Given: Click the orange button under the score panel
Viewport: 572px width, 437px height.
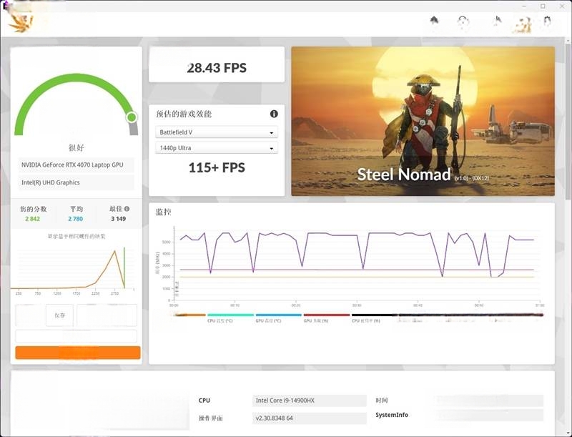Looking at the screenshot, I should (x=78, y=353).
